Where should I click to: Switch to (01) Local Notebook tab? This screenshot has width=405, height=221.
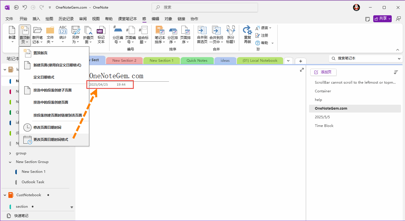(260, 61)
